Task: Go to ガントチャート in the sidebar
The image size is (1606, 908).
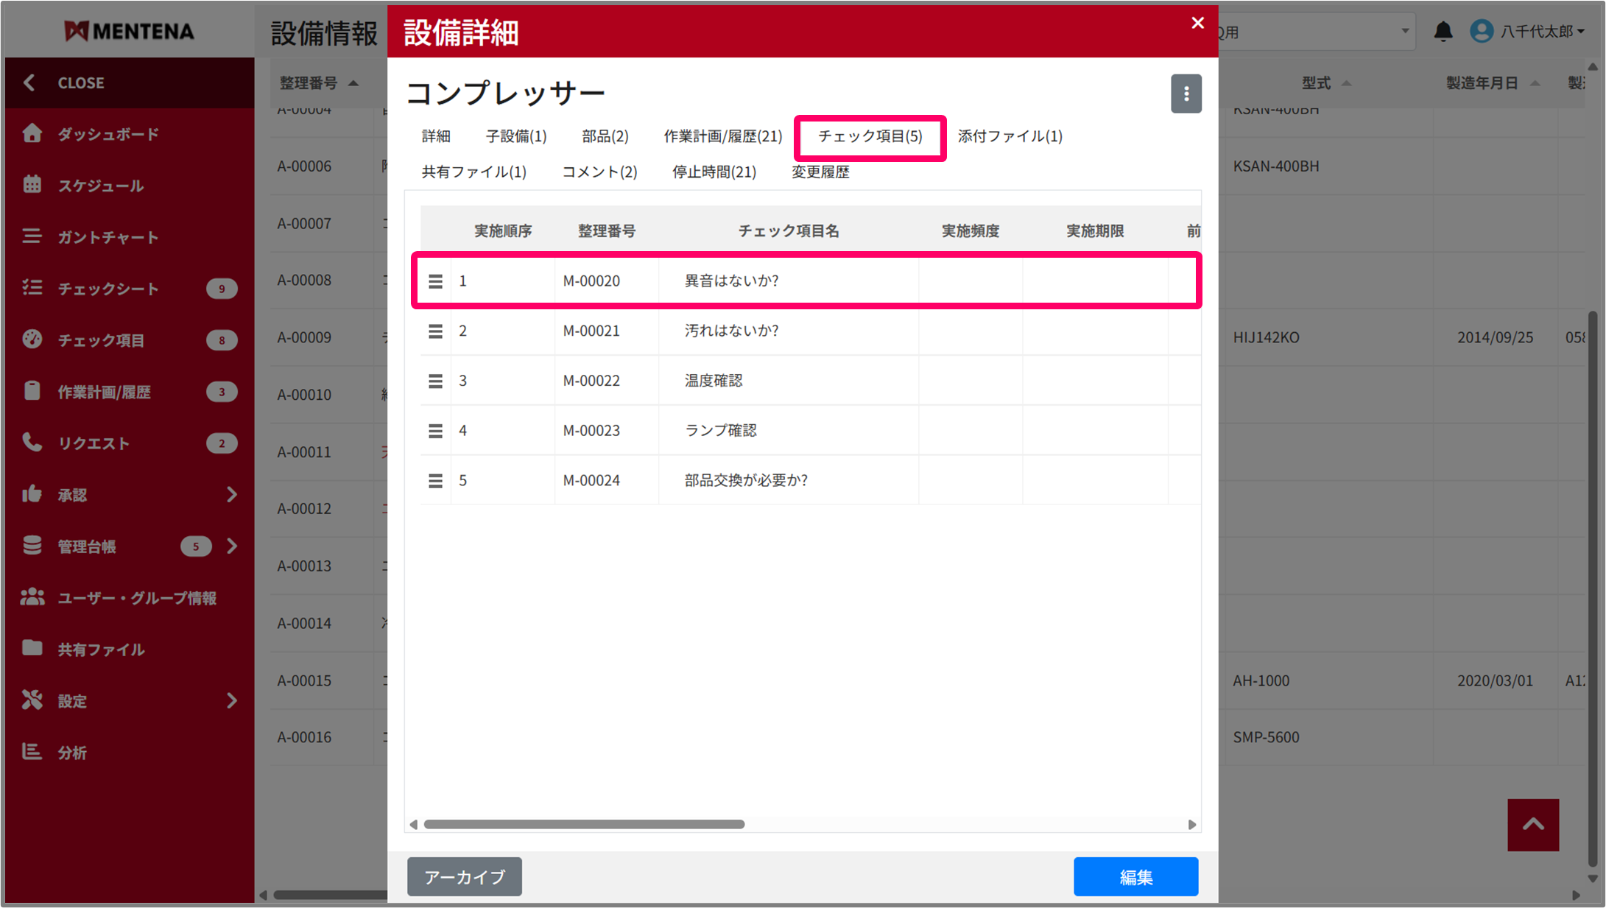Action: [108, 237]
